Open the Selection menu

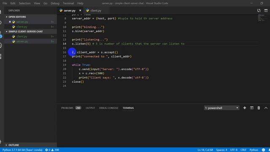click(x=24, y=3)
